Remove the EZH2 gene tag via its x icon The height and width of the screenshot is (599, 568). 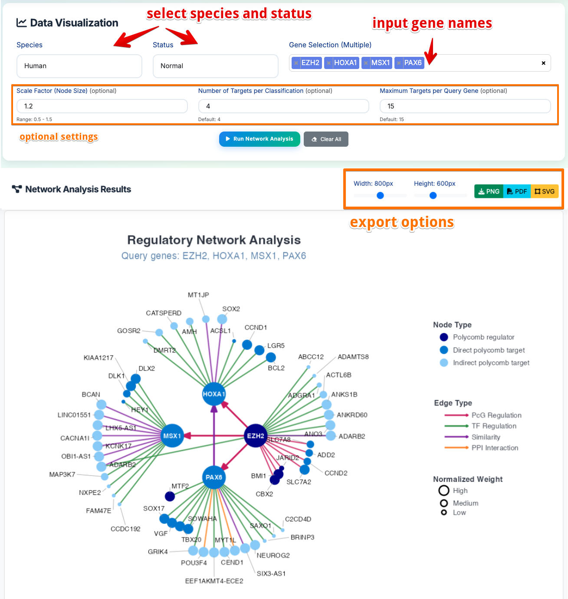pyautogui.click(x=296, y=63)
